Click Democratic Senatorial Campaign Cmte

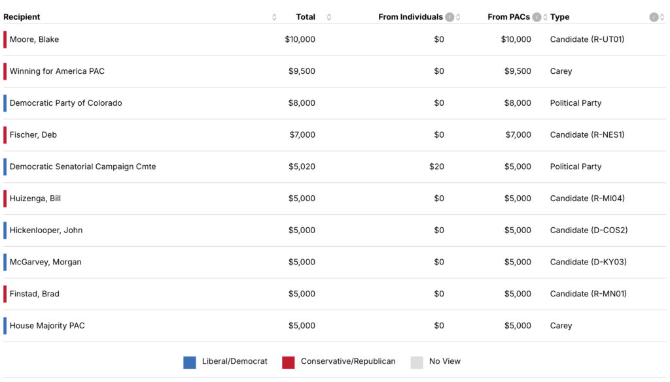point(82,167)
